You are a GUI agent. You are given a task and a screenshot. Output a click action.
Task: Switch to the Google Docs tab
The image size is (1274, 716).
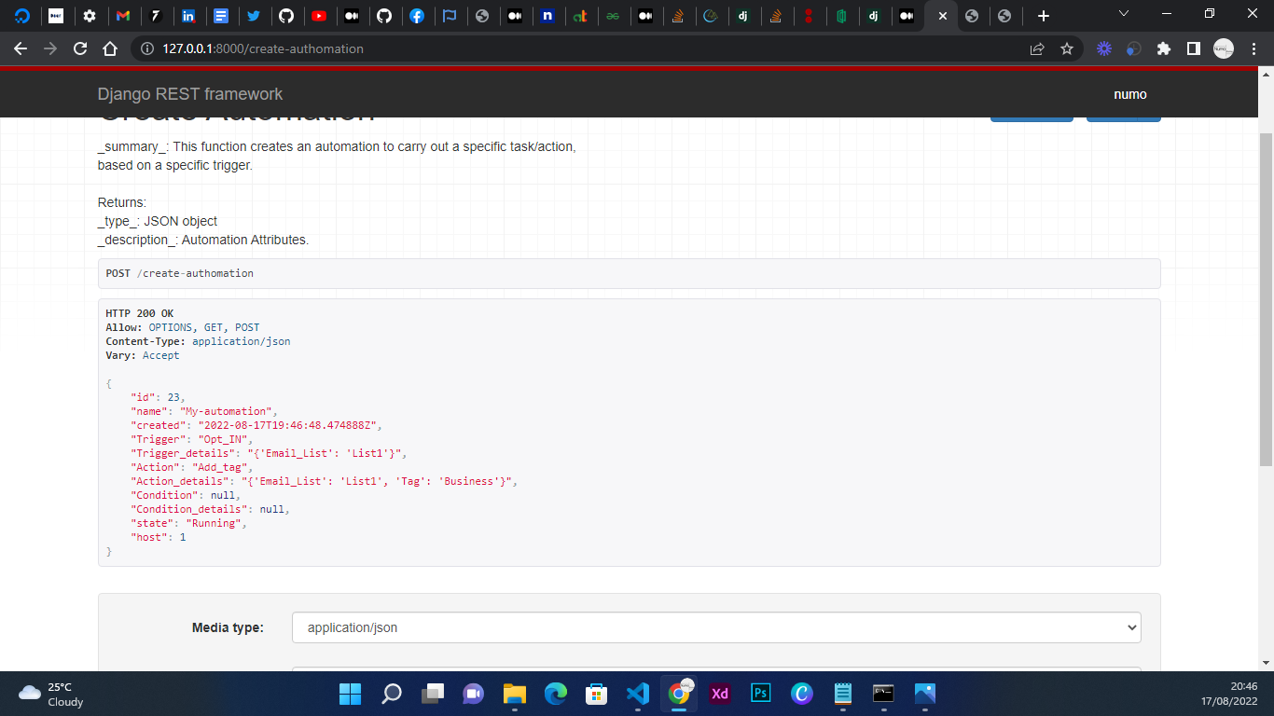pos(220,16)
